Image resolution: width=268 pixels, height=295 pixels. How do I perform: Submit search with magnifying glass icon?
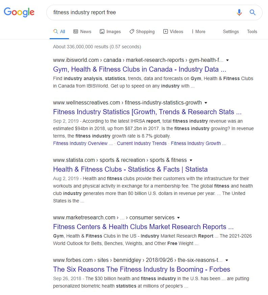[x=252, y=13]
